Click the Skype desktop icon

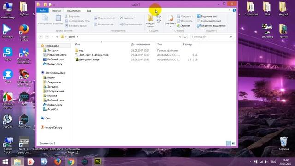[8, 54]
